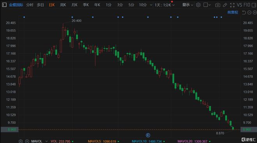Click event dot above the 20.400 peak
Screen dimensions: 257x143
(72, 17)
